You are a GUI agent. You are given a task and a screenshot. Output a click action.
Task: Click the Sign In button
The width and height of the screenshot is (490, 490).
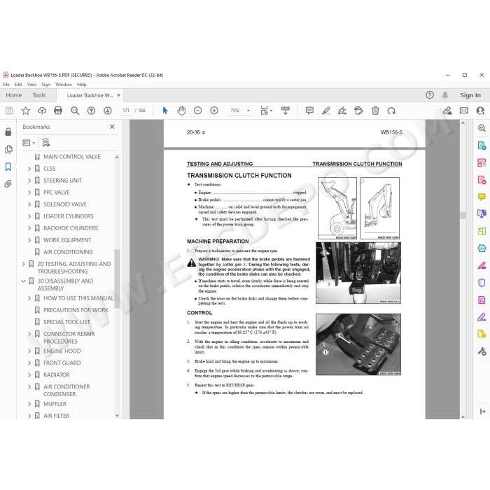coord(470,95)
